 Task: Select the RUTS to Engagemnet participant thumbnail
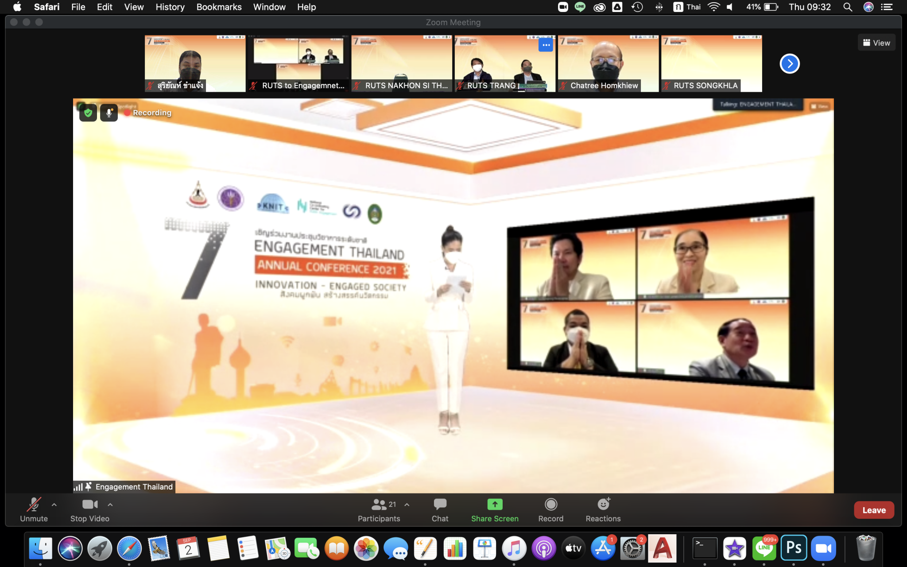coord(298,64)
